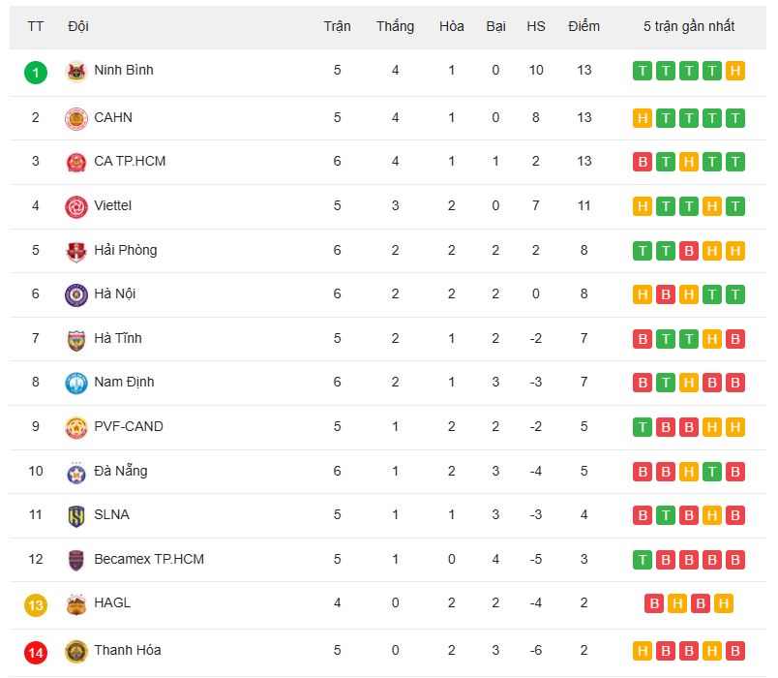Click the Hải Phòng team crest

pyautogui.click(x=76, y=251)
